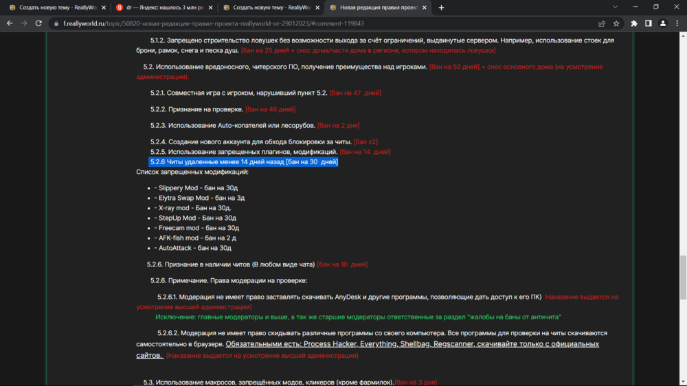The width and height of the screenshot is (687, 386).
Task: Click the URL address bar field
Action: [324, 23]
